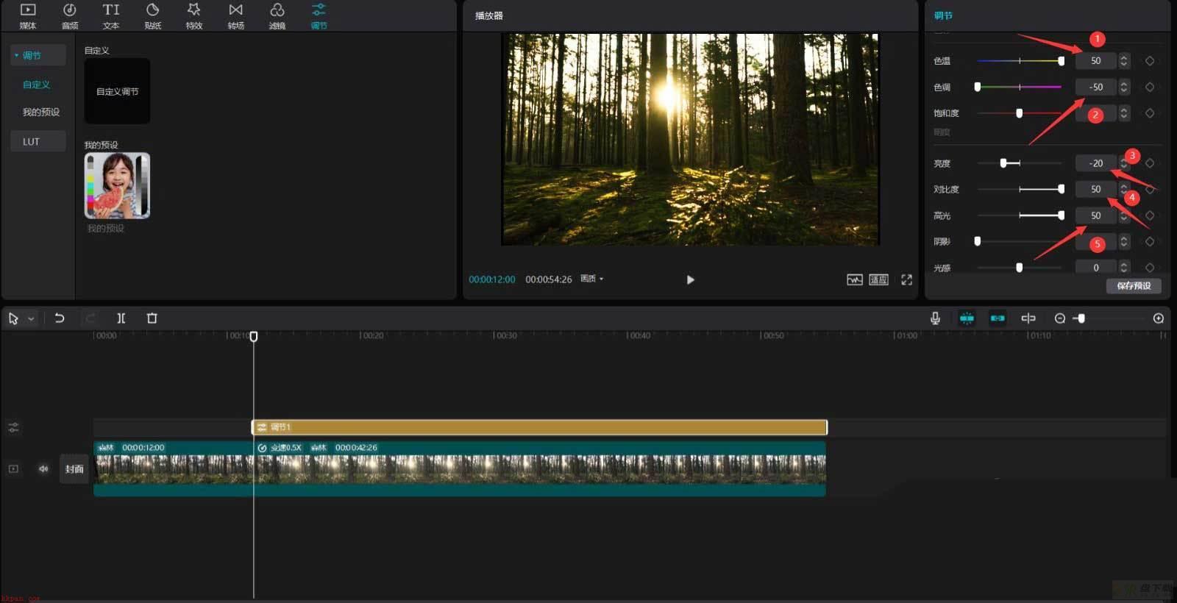
Task: Select the 调节1 adjustment clip
Action: [540, 427]
